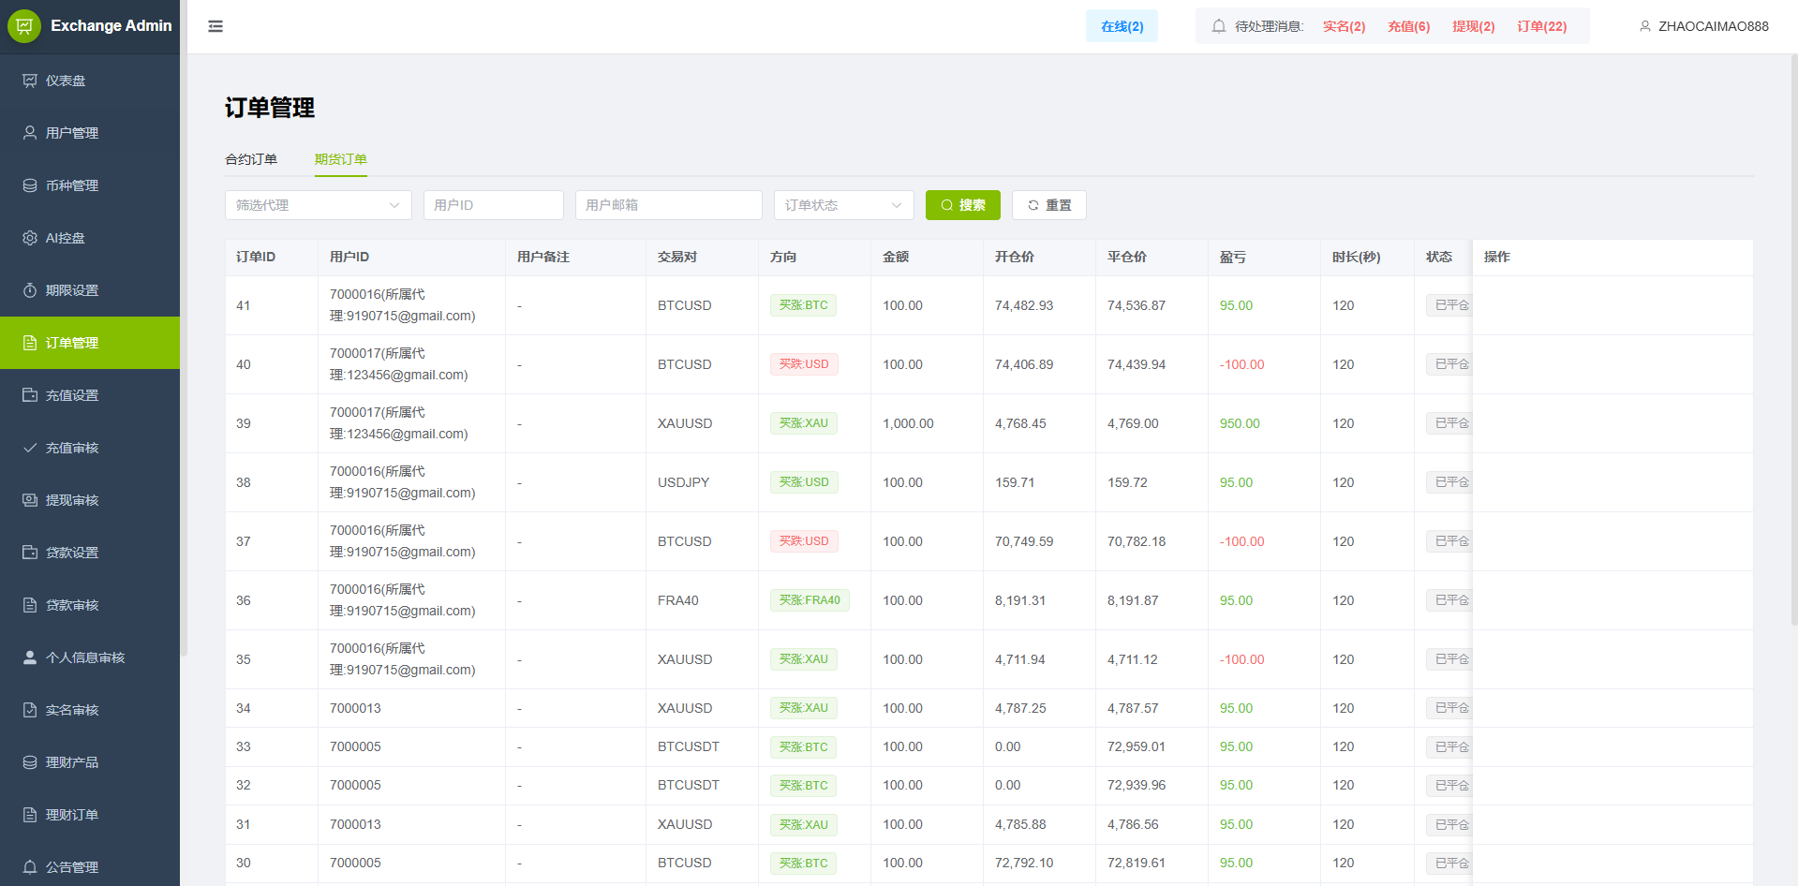Screen dimensions: 1798x886
Task: Click the 买涨:BTC tag on order 41
Action: [x=804, y=305]
